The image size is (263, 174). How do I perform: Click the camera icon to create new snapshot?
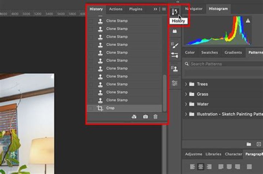pyautogui.click(x=145, y=117)
